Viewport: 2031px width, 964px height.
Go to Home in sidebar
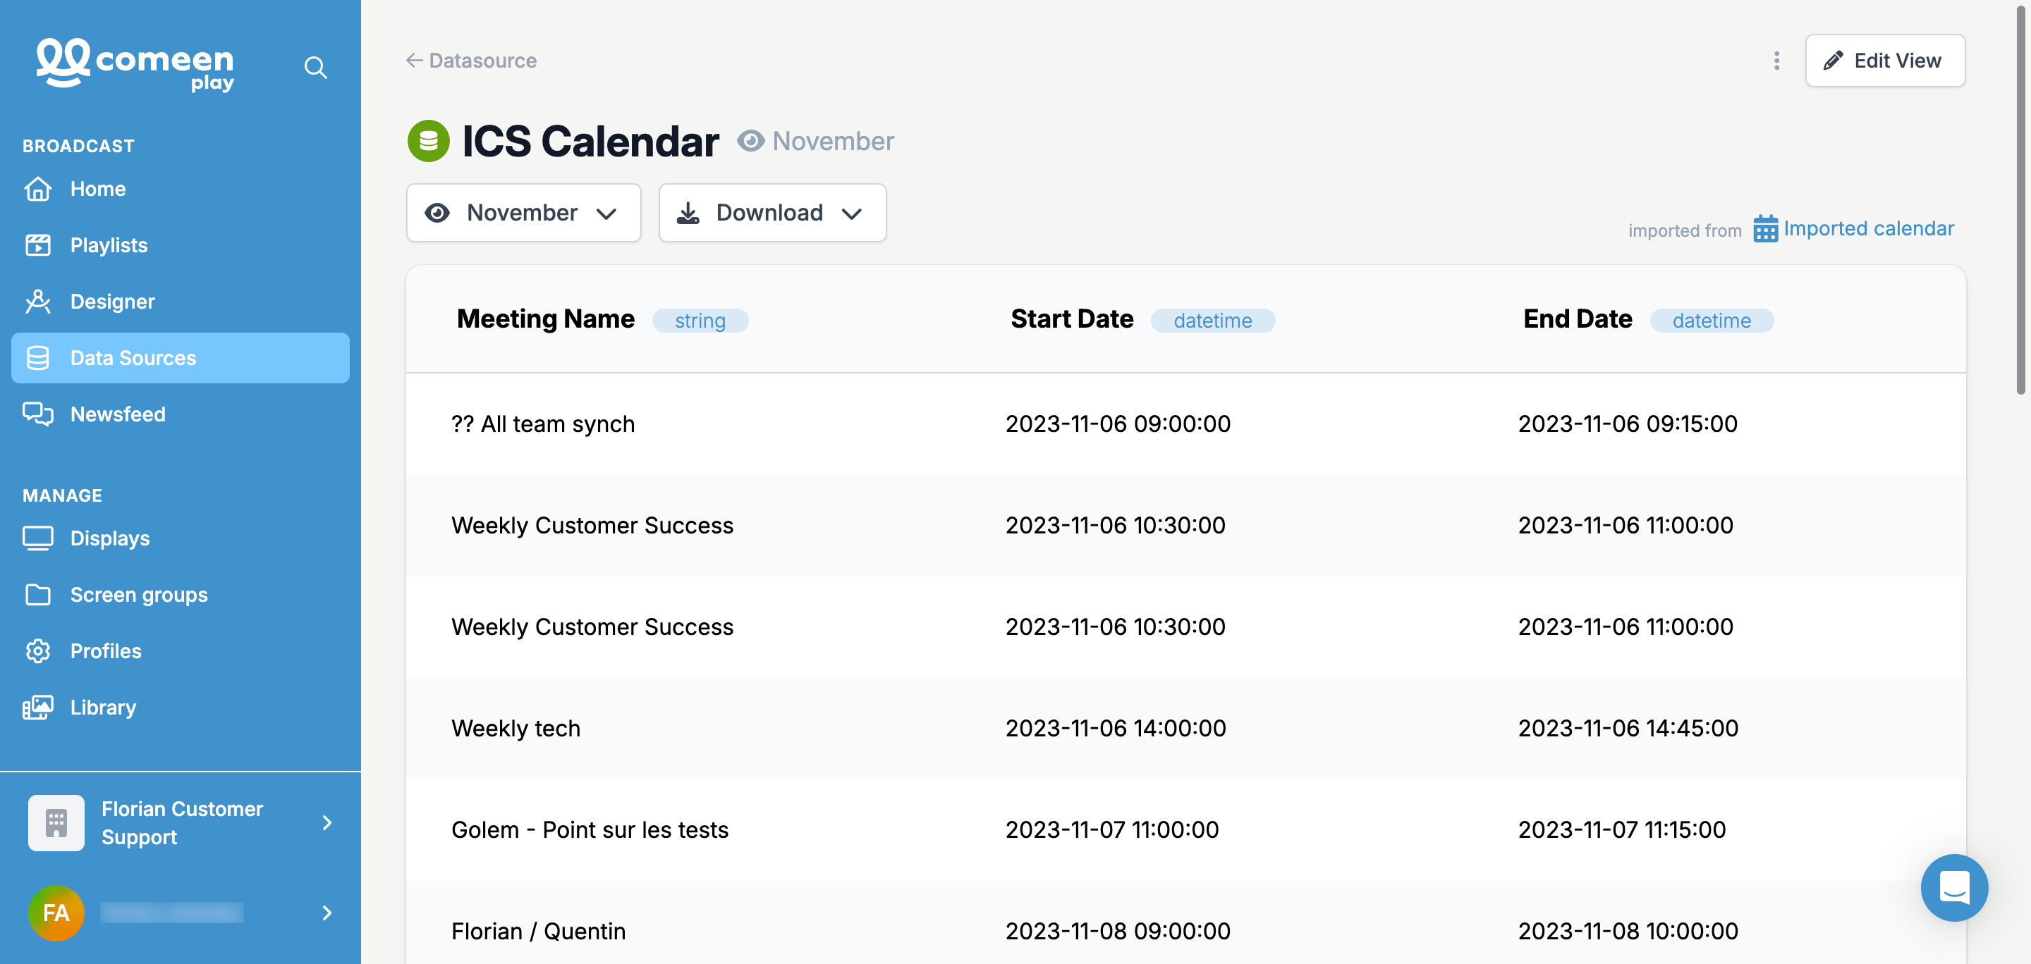coord(181,189)
